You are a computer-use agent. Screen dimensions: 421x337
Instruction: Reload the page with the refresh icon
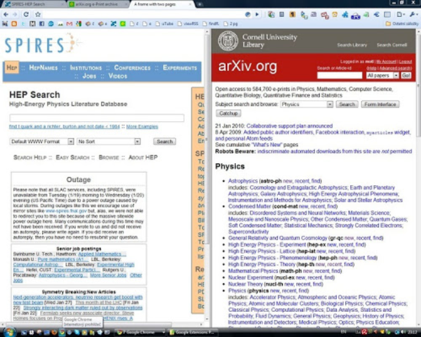26,14
